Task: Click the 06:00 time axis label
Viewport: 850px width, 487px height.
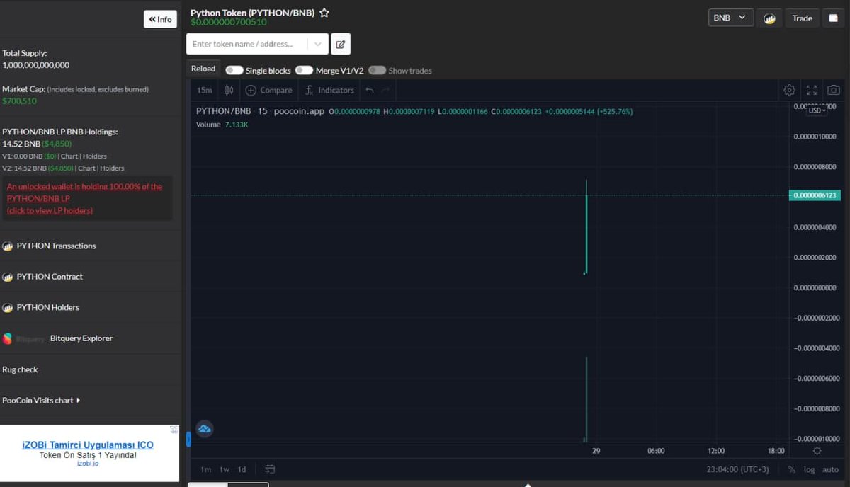Action: 656,451
